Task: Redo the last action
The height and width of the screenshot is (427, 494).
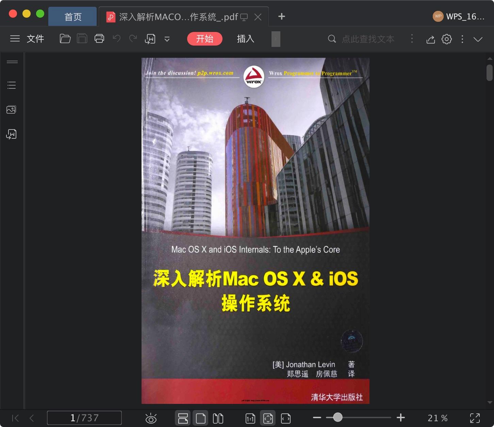Action: (133, 39)
